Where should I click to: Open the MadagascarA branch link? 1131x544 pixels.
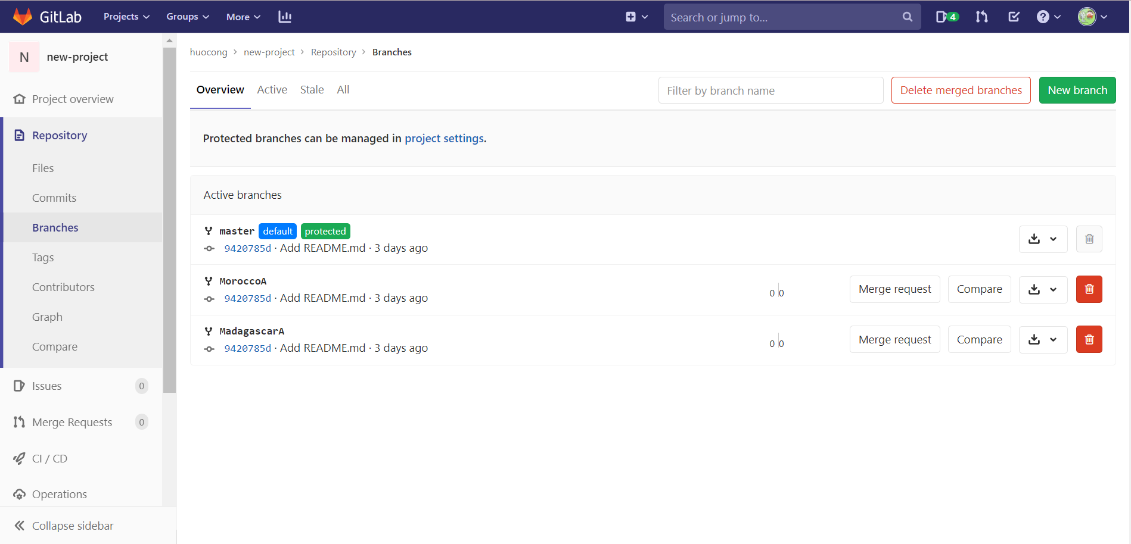click(x=252, y=331)
